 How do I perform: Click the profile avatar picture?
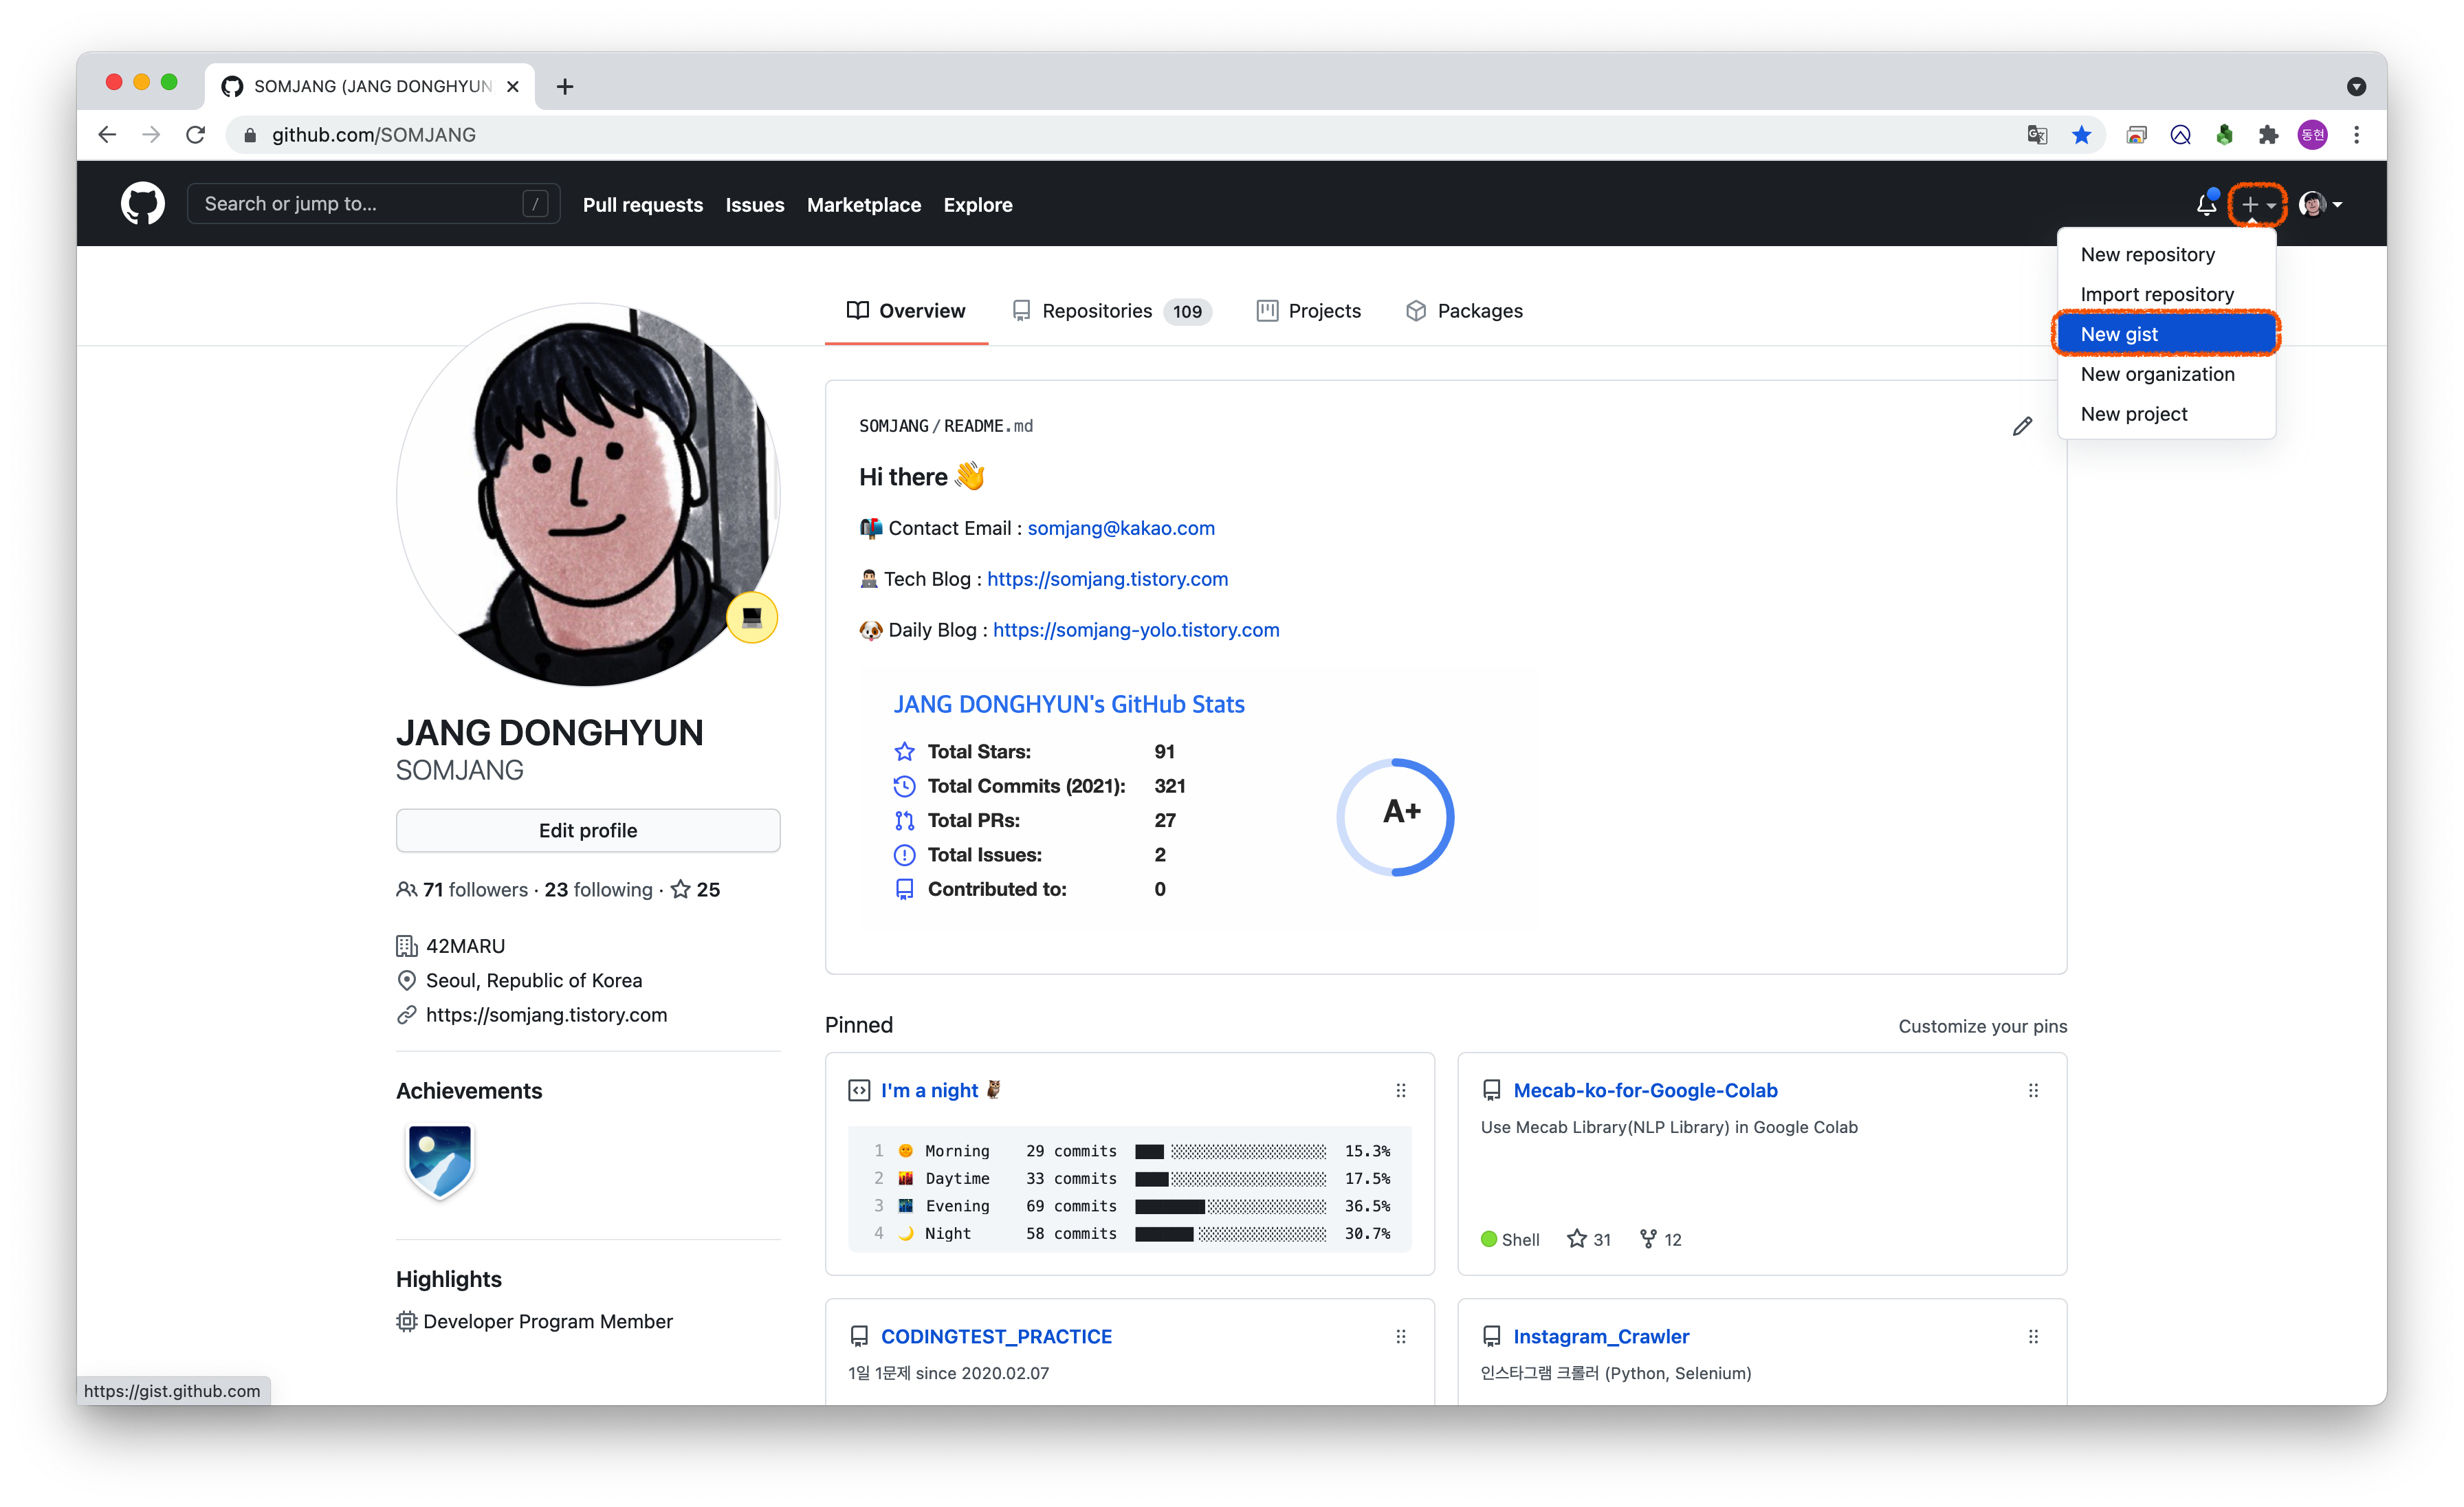pyautogui.click(x=588, y=495)
